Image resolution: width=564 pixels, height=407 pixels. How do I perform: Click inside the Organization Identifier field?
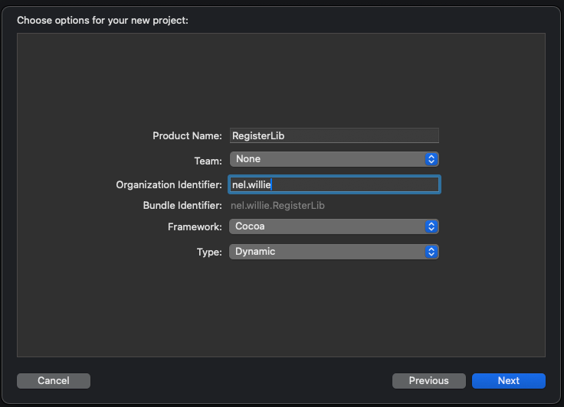(352, 184)
